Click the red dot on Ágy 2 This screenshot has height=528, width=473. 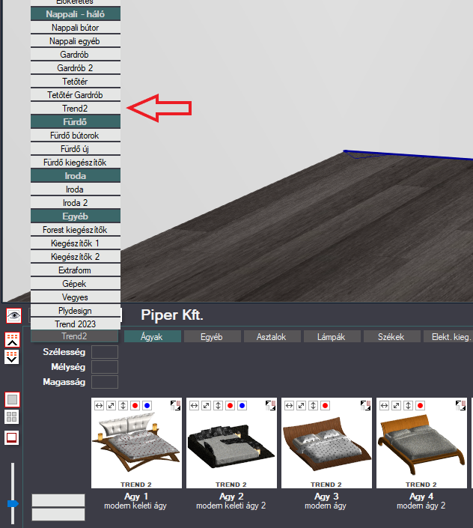coord(230,405)
